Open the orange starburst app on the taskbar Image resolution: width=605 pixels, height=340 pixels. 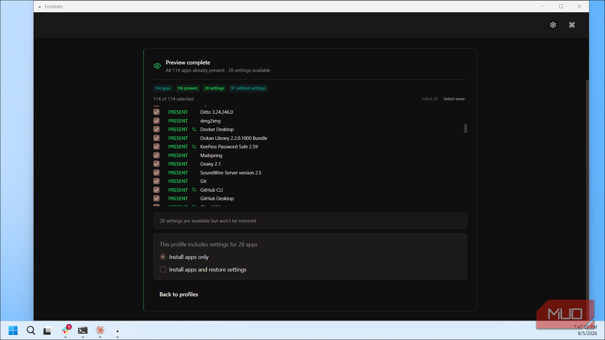point(100,330)
